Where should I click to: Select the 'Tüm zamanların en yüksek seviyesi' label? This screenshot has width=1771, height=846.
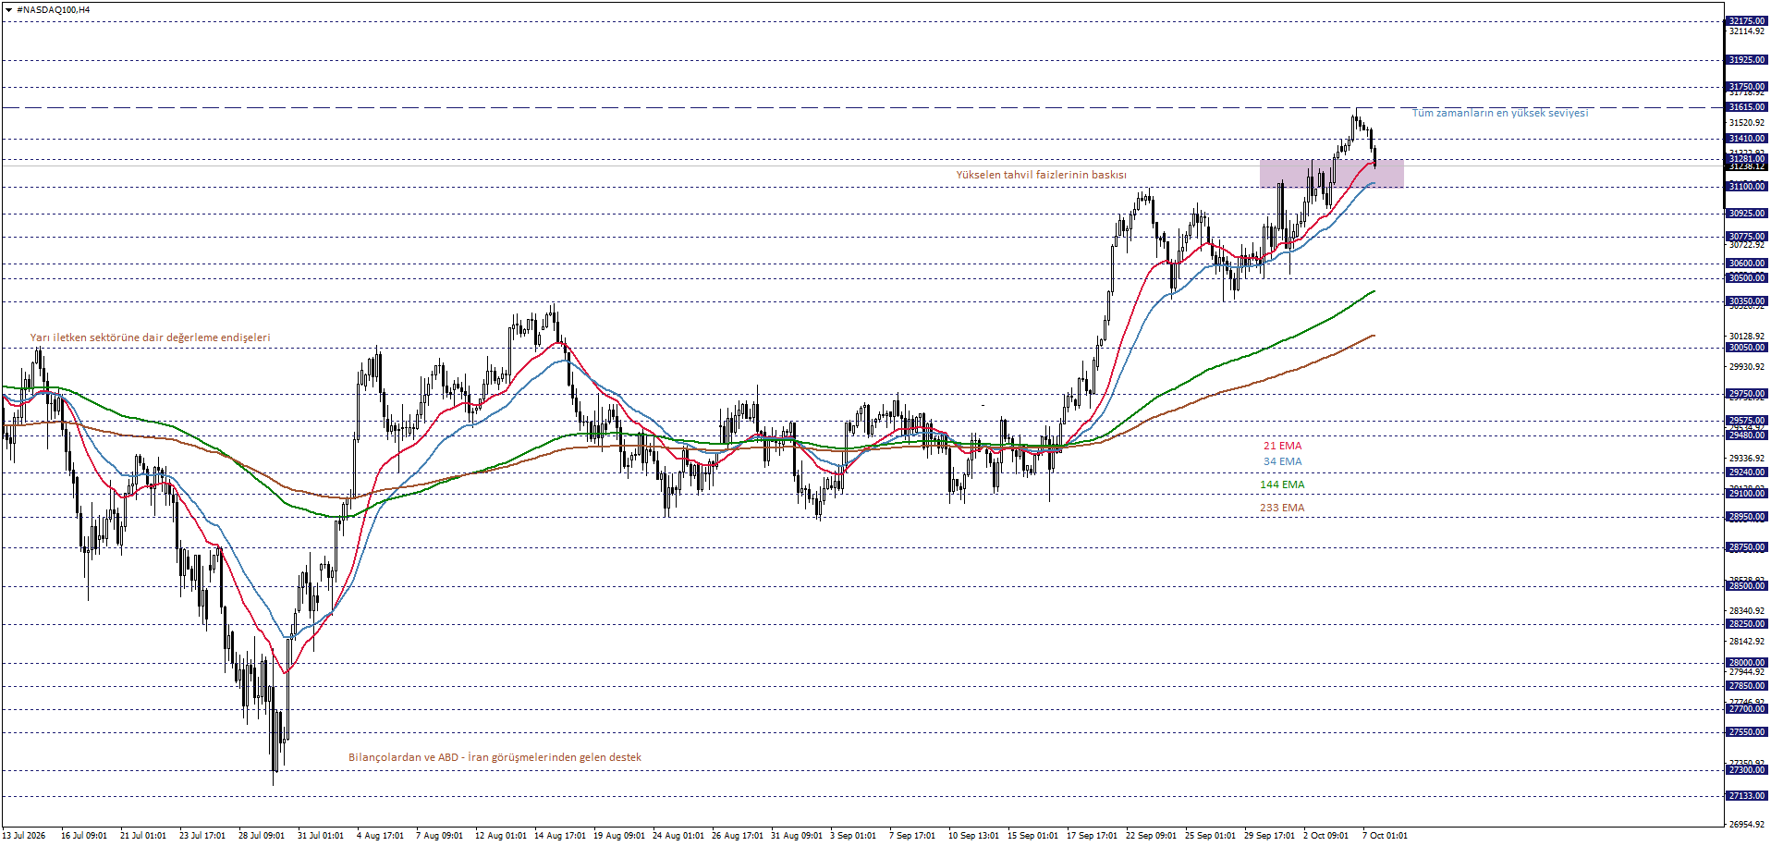[1500, 113]
